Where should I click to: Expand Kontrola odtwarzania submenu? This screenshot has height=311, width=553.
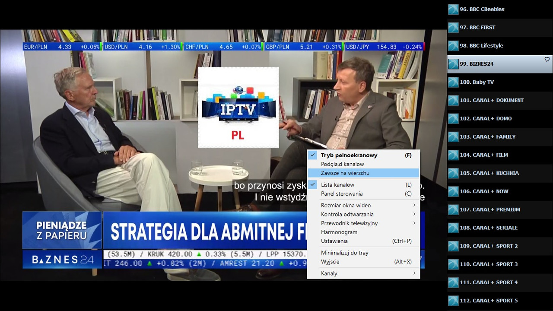363,214
